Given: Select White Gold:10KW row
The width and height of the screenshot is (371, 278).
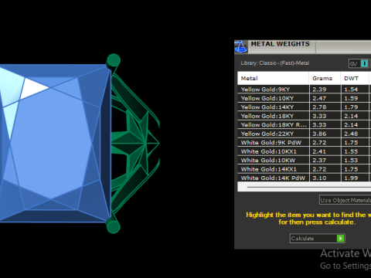Looking at the screenshot, I should [304, 161].
